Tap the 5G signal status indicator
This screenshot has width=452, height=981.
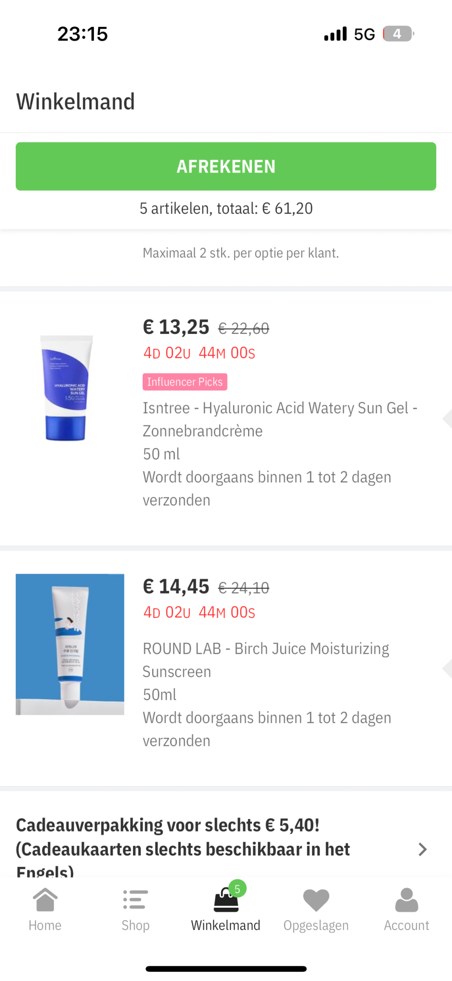(364, 34)
